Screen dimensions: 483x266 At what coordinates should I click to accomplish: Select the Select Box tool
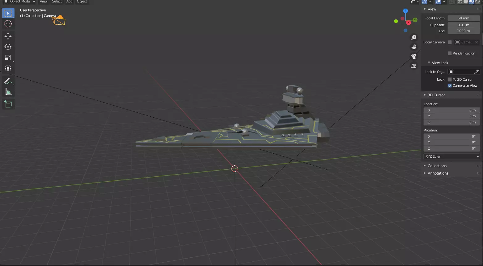click(8, 13)
